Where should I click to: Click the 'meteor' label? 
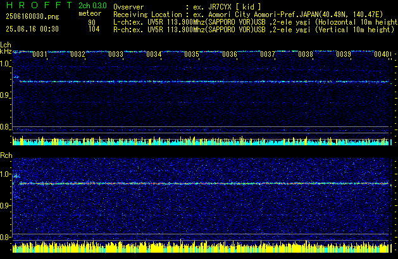(x=90, y=13)
